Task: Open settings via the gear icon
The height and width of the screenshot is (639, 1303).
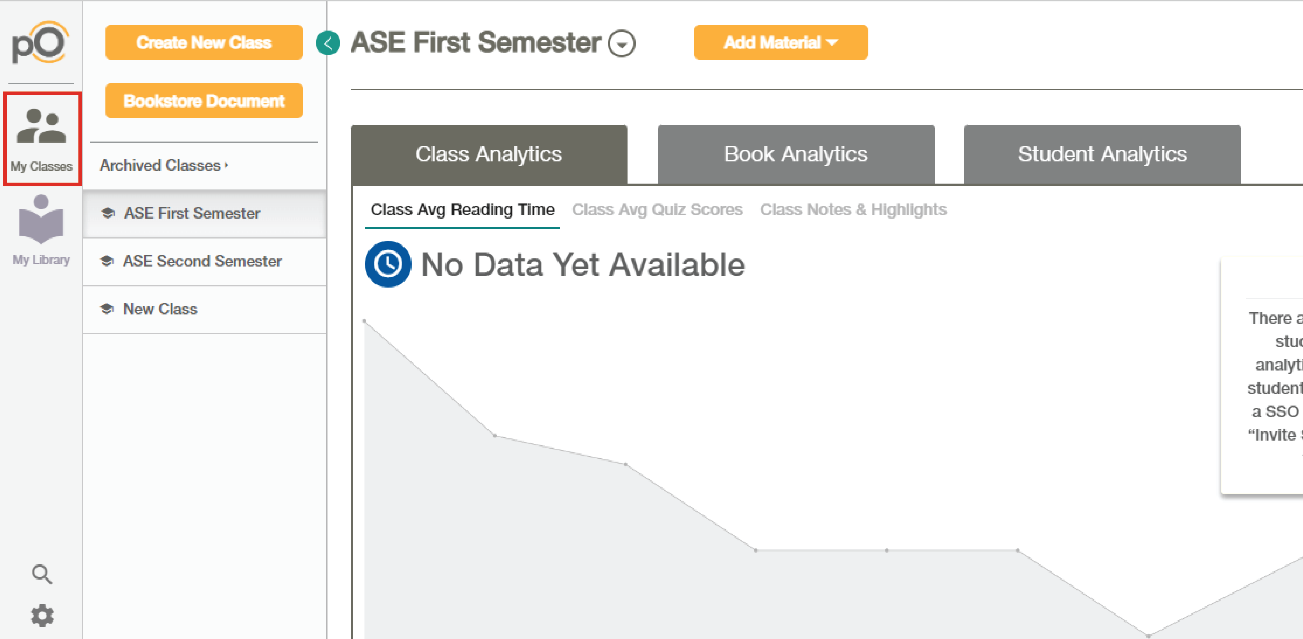Action: tap(42, 615)
